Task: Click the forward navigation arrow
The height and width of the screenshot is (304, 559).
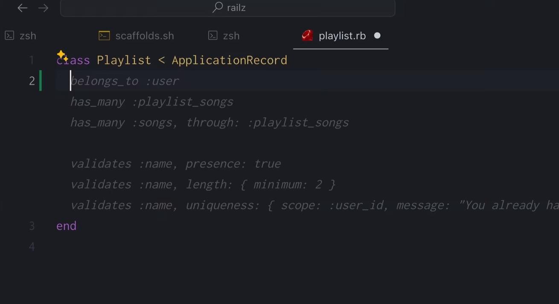Action: (x=43, y=8)
